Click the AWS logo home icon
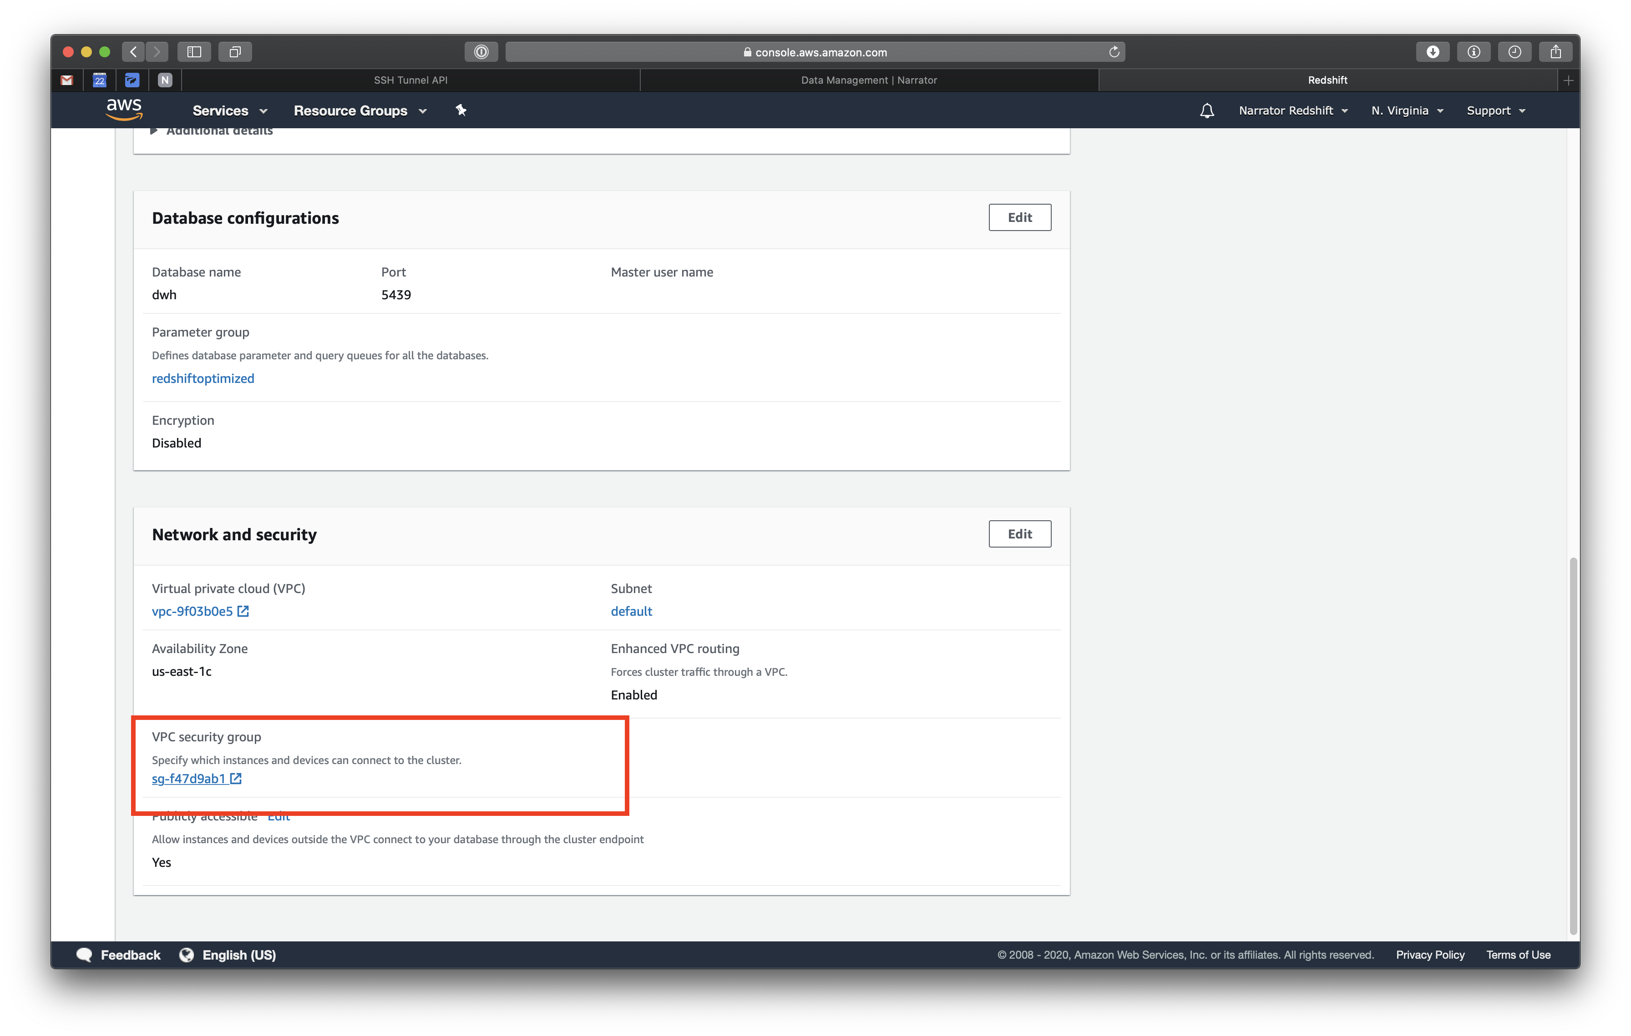Screen dimensions: 1631x1036 pos(124,110)
